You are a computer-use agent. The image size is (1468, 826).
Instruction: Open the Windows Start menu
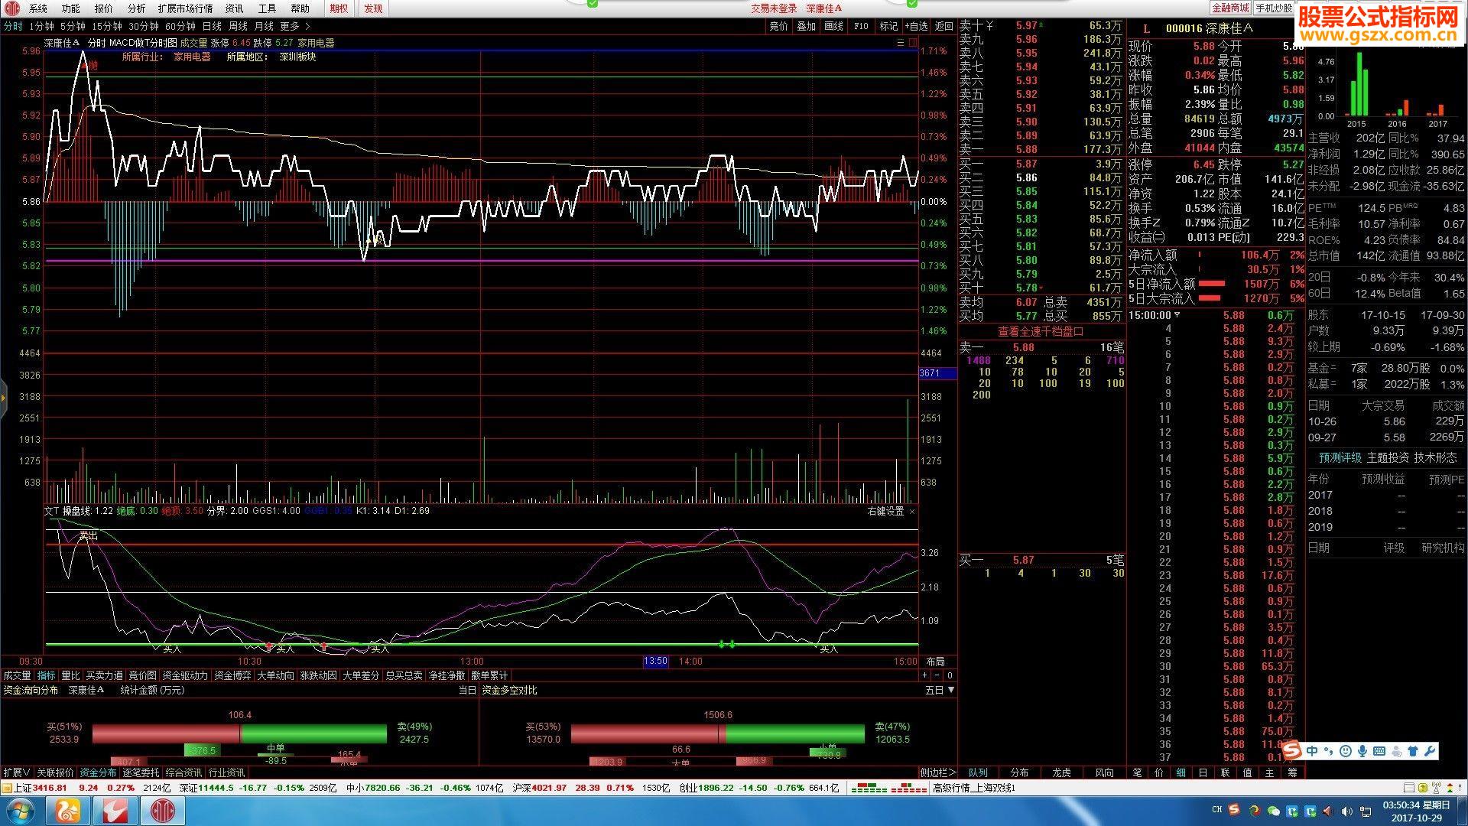20,811
